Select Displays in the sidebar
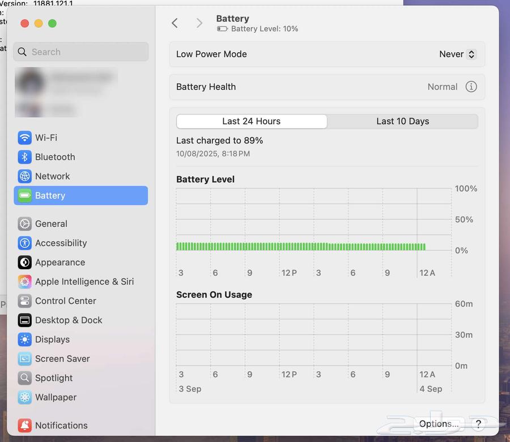 (x=52, y=339)
